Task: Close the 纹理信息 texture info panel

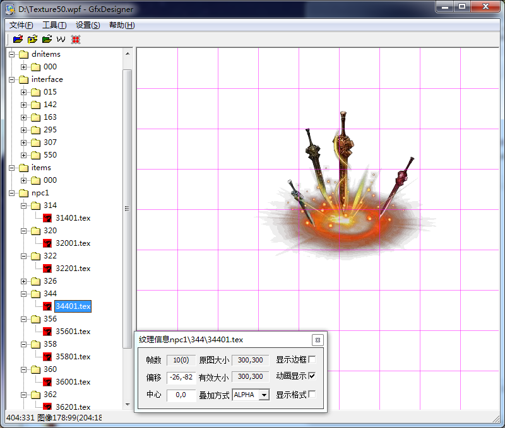Action: [x=318, y=340]
